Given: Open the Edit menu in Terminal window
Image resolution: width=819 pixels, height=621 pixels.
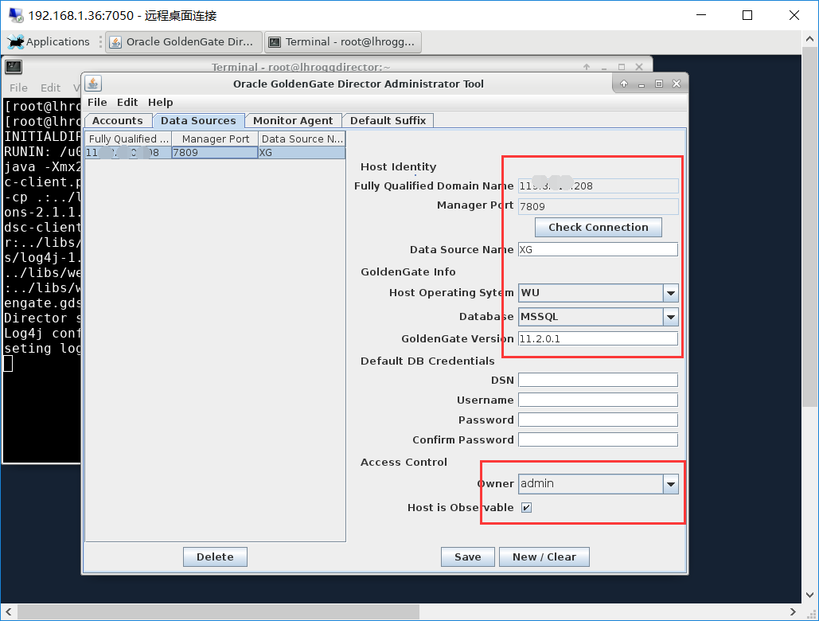Looking at the screenshot, I should pyautogui.click(x=51, y=88).
